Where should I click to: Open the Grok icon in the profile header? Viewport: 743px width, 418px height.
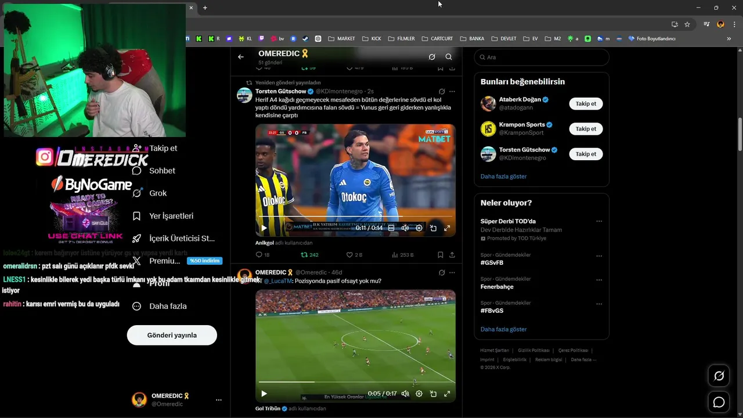tap(432, 57)
